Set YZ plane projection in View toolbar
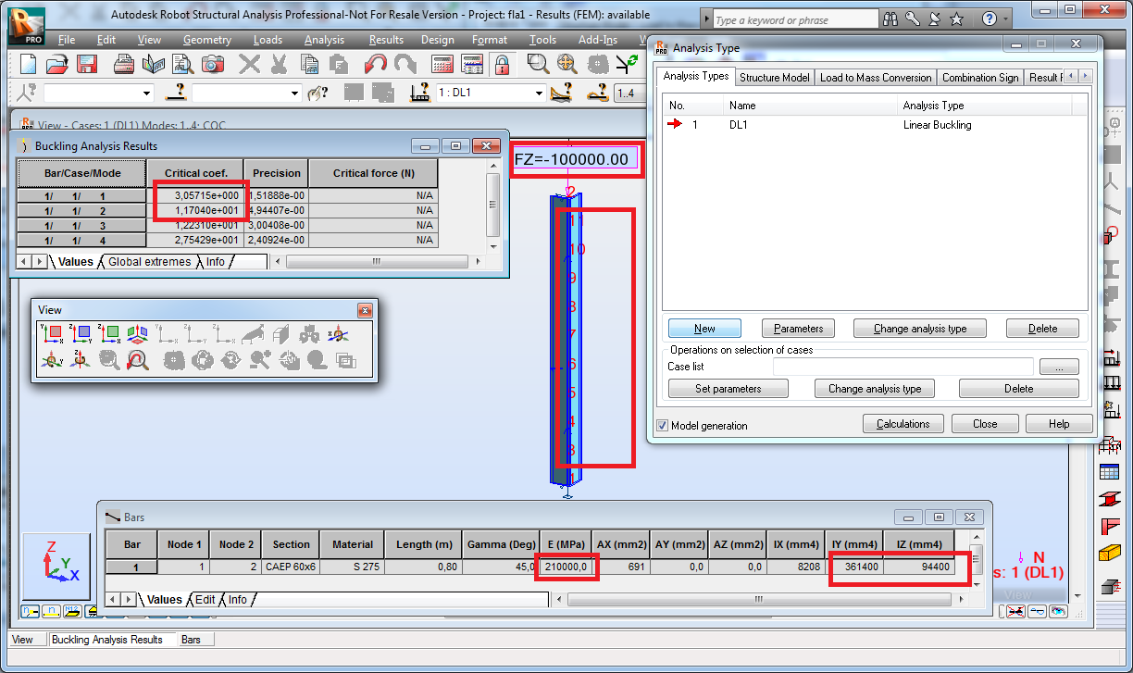The width and height of the screenshot is (1133, 673). pos(81,333)
